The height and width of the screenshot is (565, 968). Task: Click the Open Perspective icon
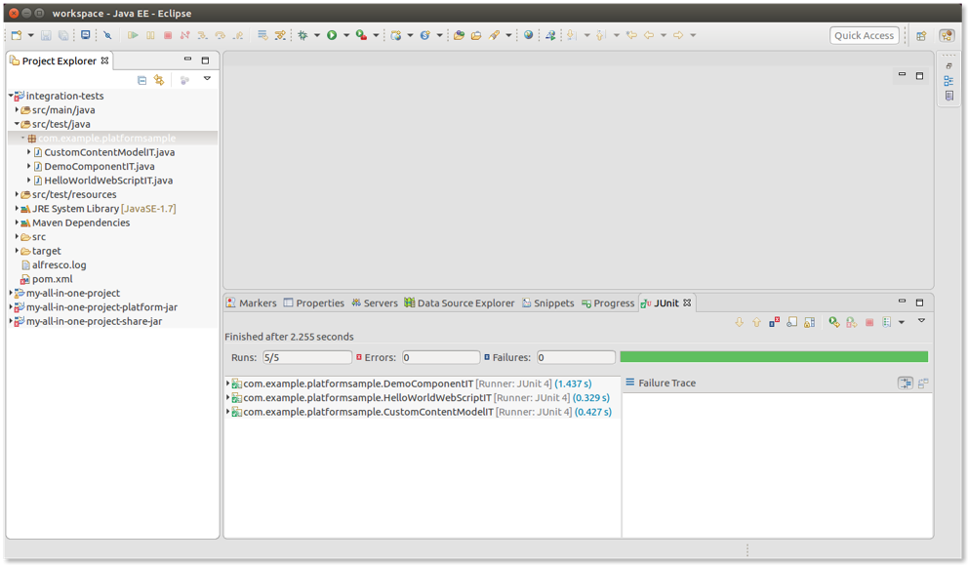(921, 36)
